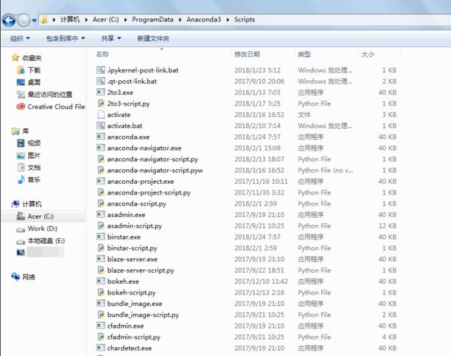Click the Type column header

pyautogui.click(x=304, y=54)
